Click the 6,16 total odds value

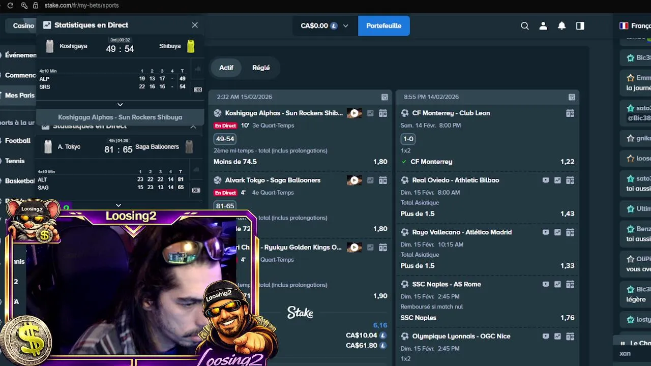click(380, 325)
